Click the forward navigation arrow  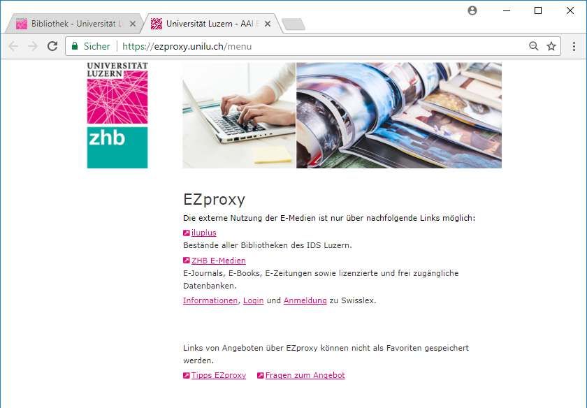[33, 46]
